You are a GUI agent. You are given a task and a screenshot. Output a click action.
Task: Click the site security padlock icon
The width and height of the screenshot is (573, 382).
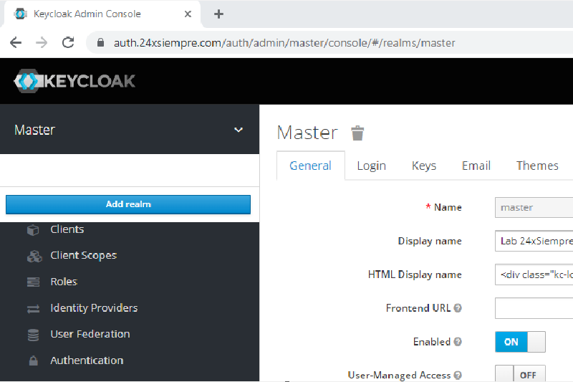point(100,43)
